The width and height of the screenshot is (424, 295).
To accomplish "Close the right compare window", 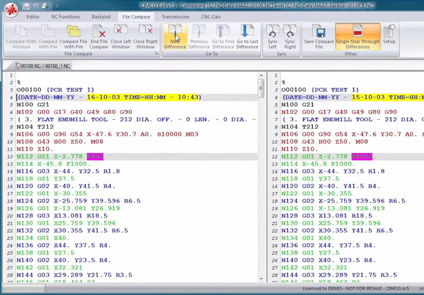I will [145, 37].
